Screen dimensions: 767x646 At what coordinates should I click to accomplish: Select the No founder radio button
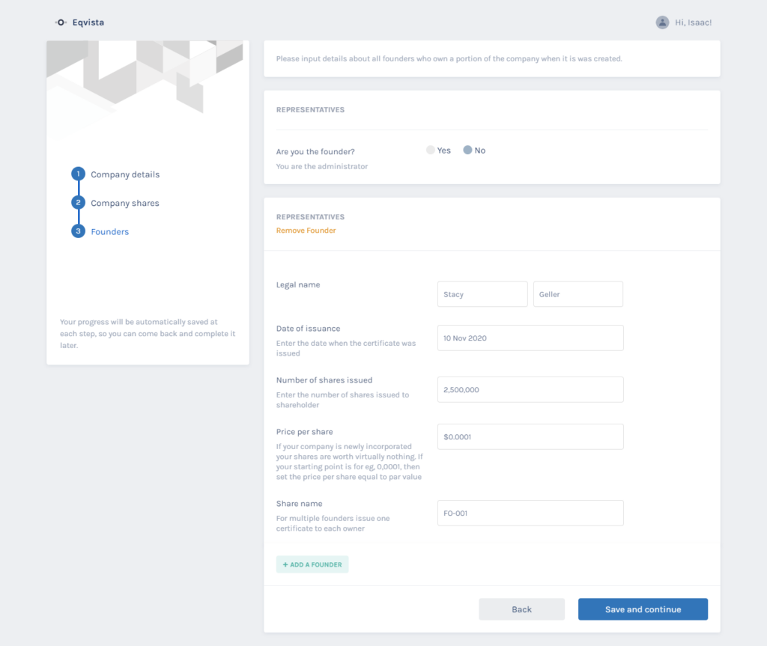point(466,150)
